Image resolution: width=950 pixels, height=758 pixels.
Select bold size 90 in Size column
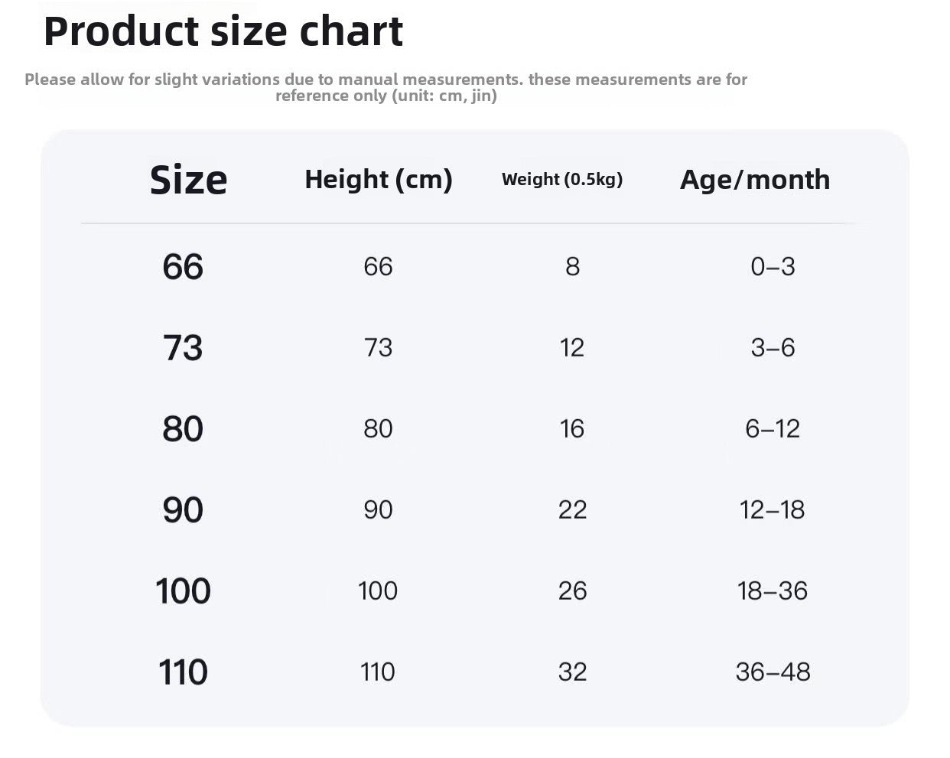[x=183, y=509]
